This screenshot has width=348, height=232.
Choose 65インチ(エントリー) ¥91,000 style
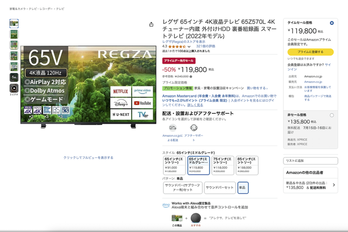(174, 165)
